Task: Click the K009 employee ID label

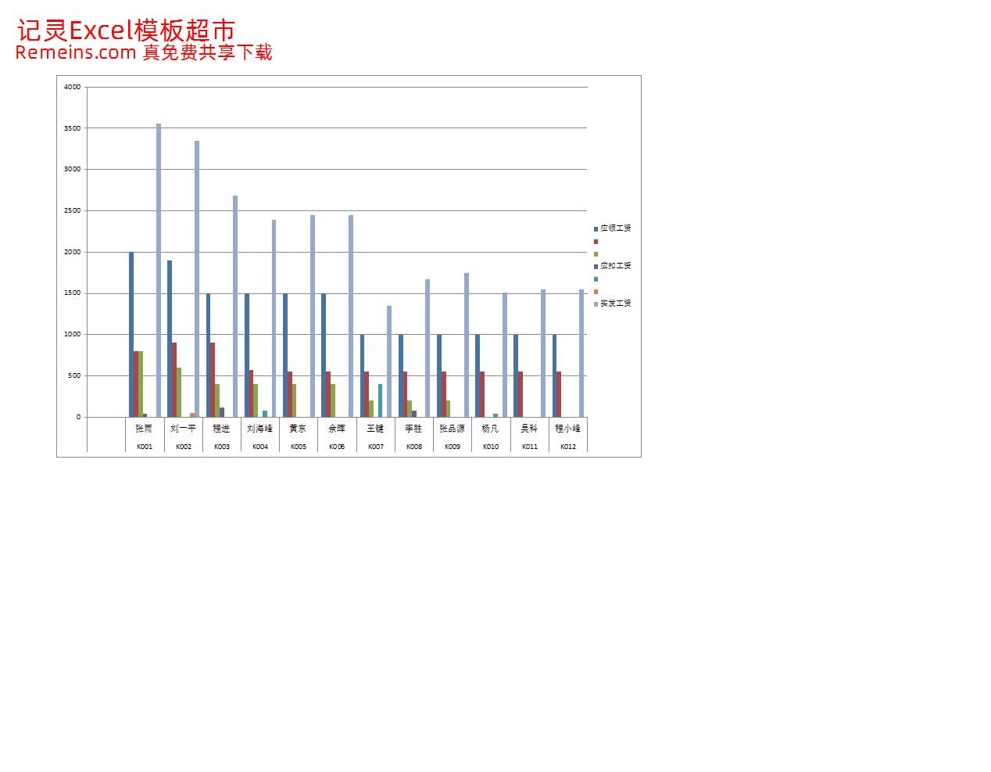Action: click(x=453, y=447)
